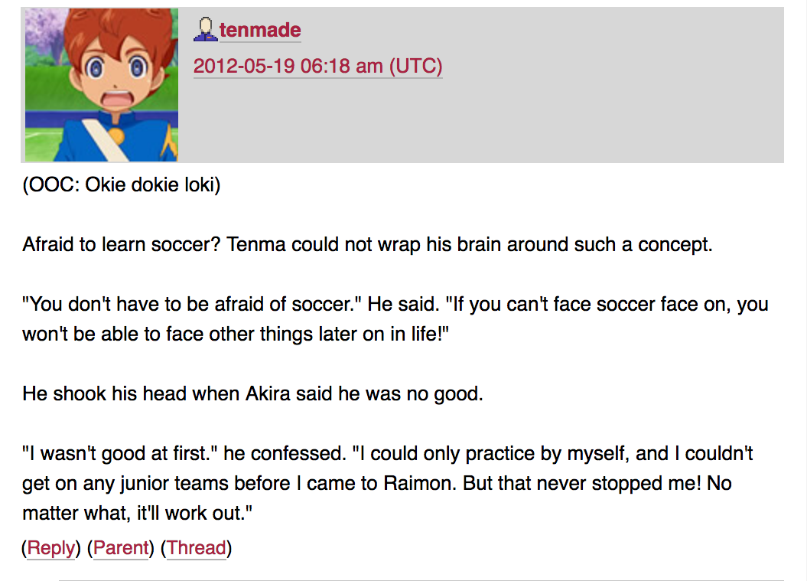Click the 'You don't have to be afraid' quote
807x581 pixels.
pos(191,305)
